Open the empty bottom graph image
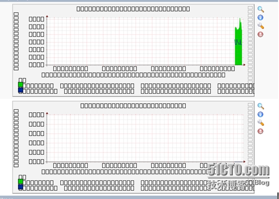The height and width of the screenshot is (199, 279). (x=133, y=147)
